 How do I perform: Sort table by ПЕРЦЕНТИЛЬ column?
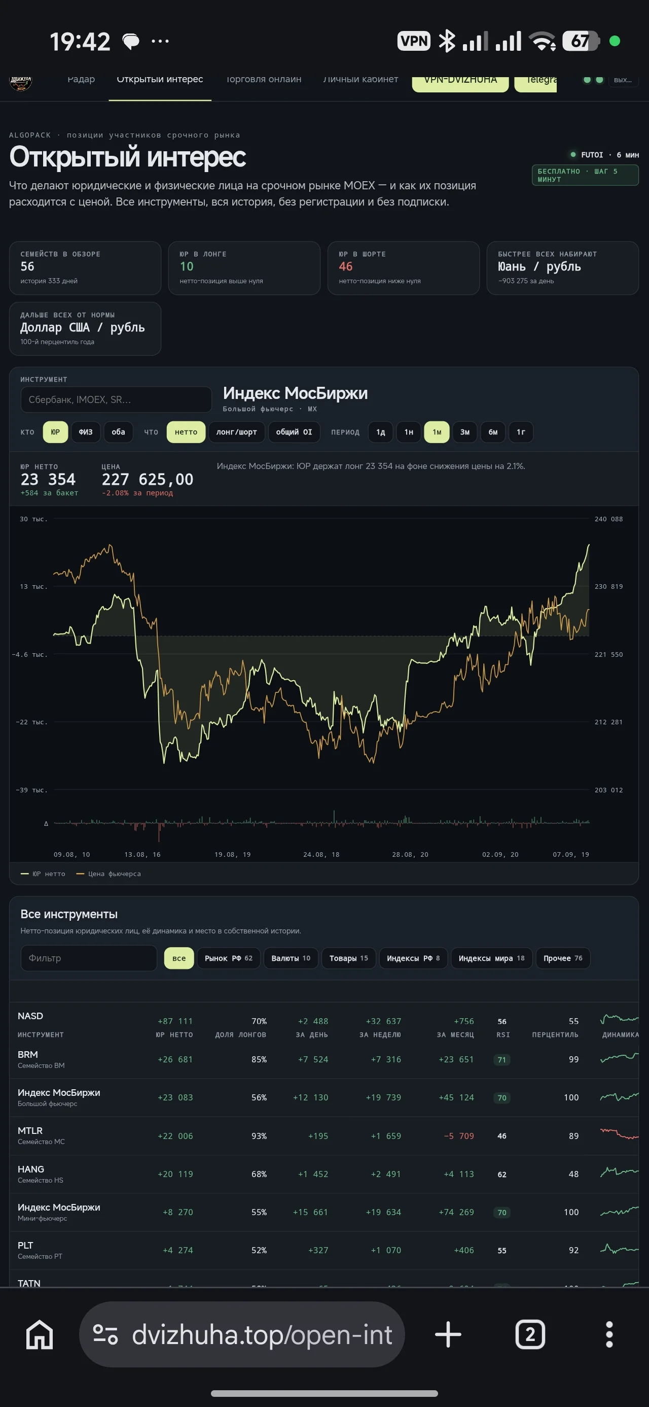555,1034
